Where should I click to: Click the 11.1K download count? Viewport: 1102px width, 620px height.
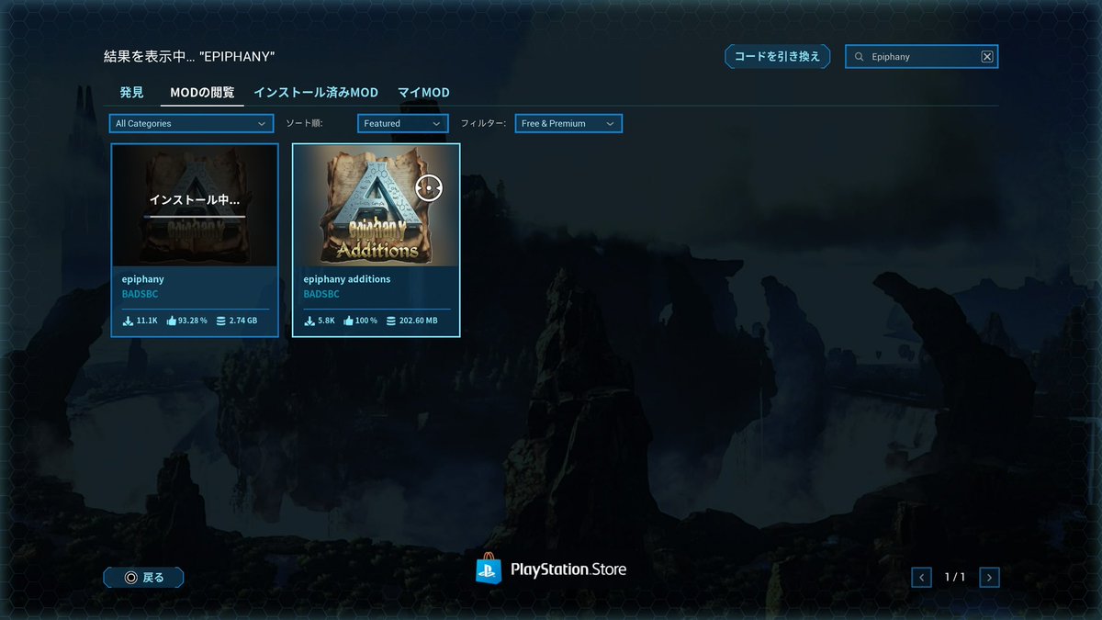coord(147,321)
